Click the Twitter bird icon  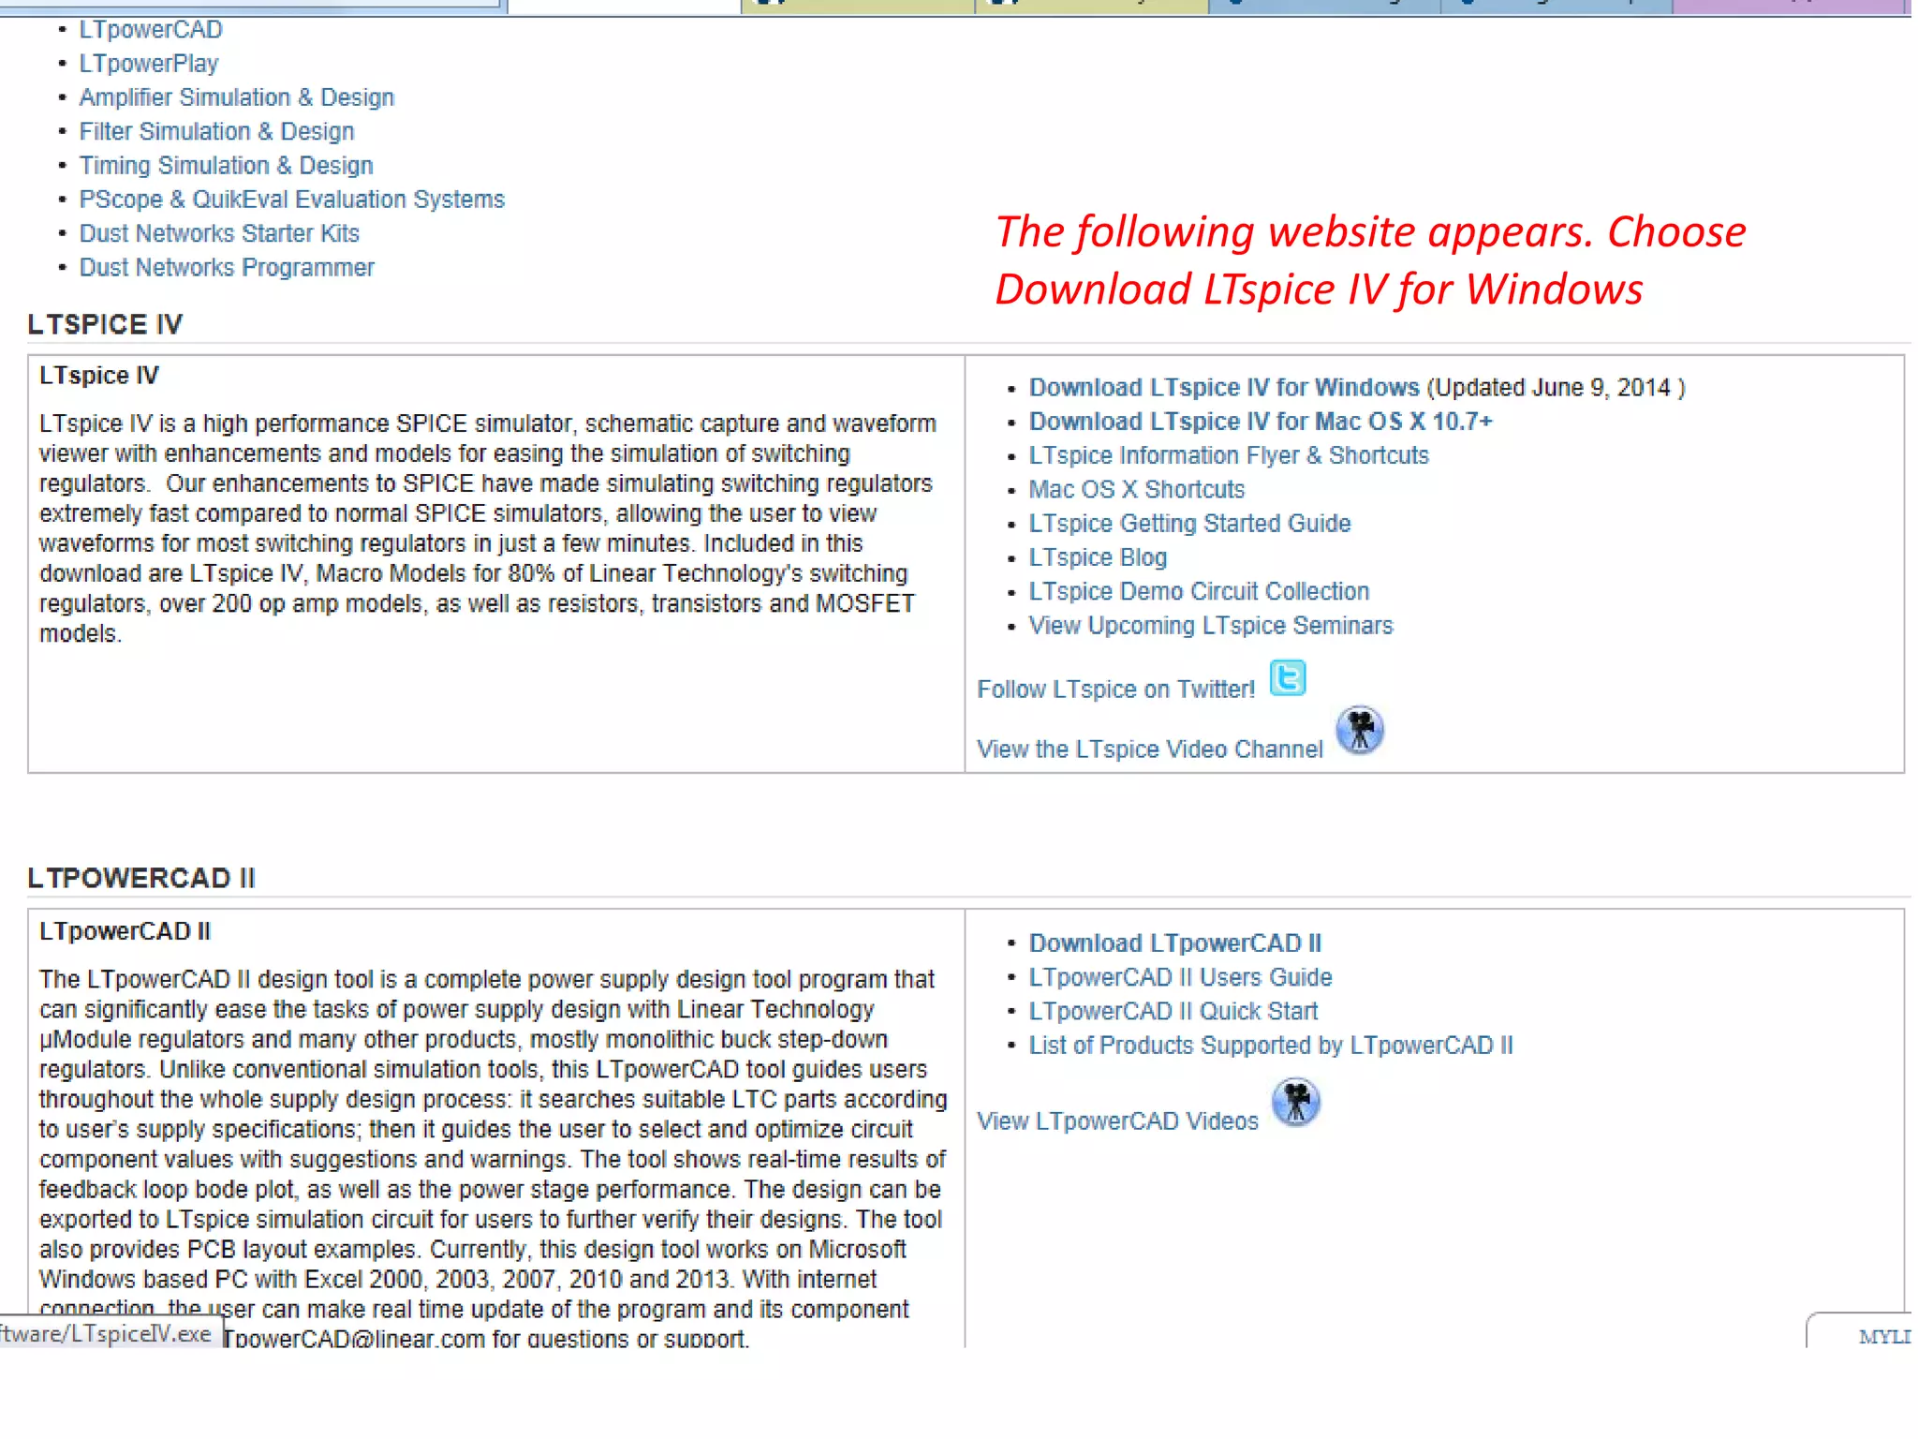[1288, 677]
